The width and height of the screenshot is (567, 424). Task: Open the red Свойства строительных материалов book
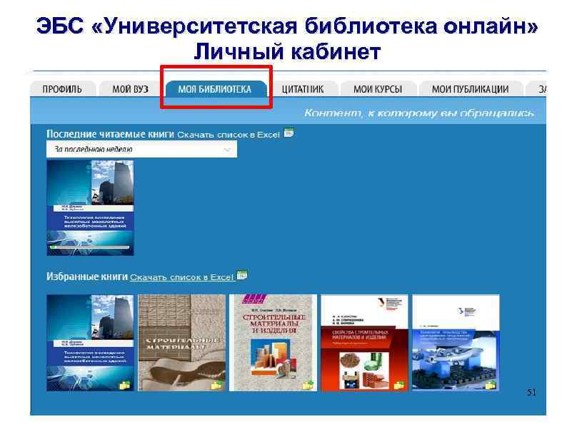pos(364,343)
